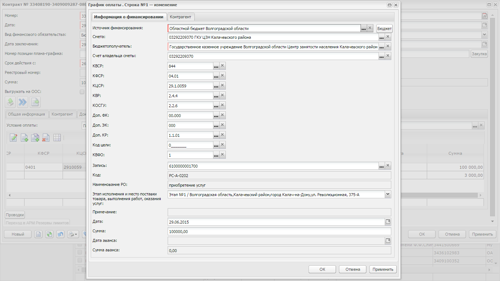Screen dimensions: 500x281
Task: Click into the Сумма input field
Action: (279, 231)
